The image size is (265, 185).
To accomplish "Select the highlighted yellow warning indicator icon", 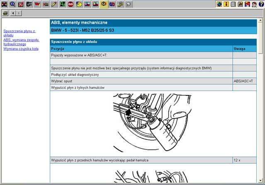I will click(x=104, y=4).
